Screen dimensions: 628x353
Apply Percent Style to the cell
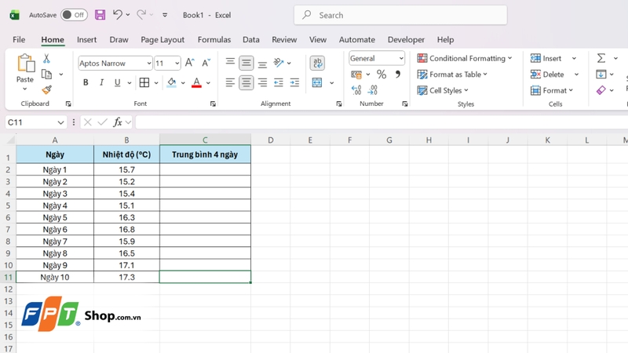coord(382,75)
